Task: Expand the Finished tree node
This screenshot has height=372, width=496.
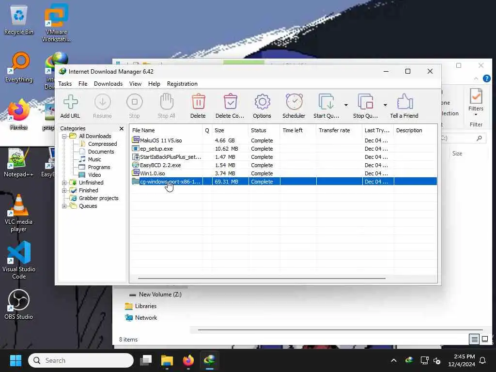Action: [x=64, y=190]
